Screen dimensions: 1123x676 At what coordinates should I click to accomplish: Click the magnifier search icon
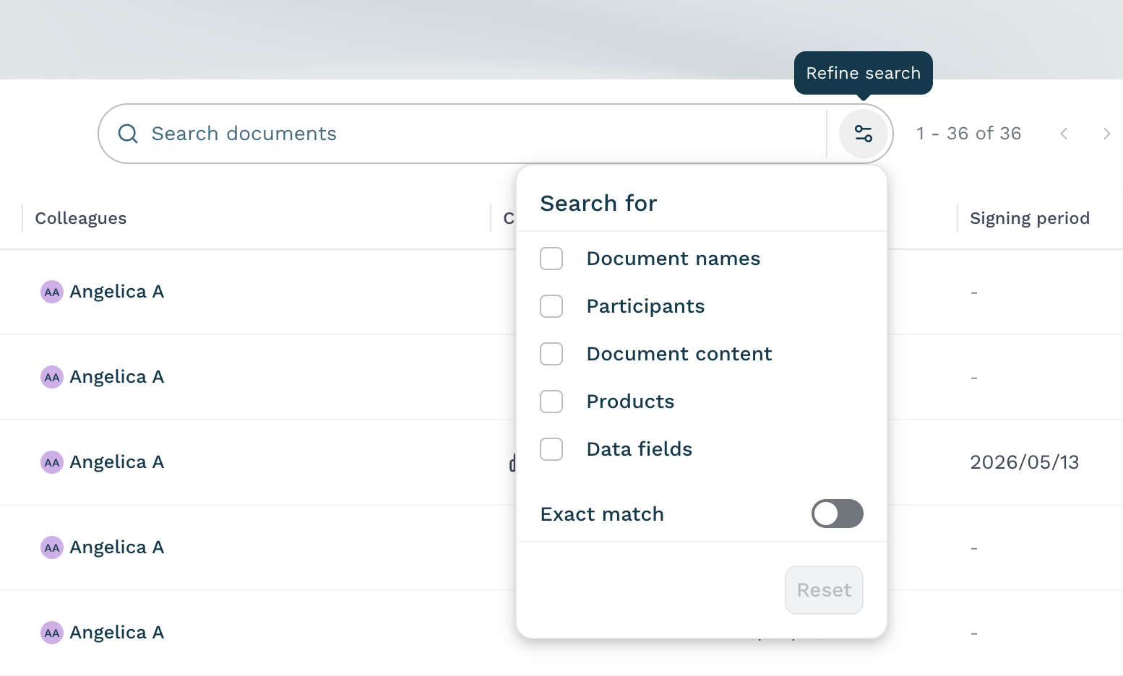(128, 134)
